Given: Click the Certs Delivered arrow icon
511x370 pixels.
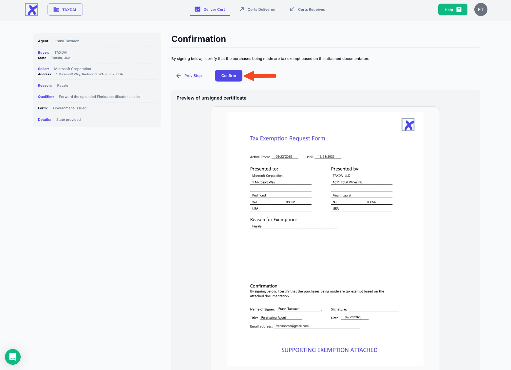Looking at the screenshot, I should pyautogui.click(x=242, y=9).
